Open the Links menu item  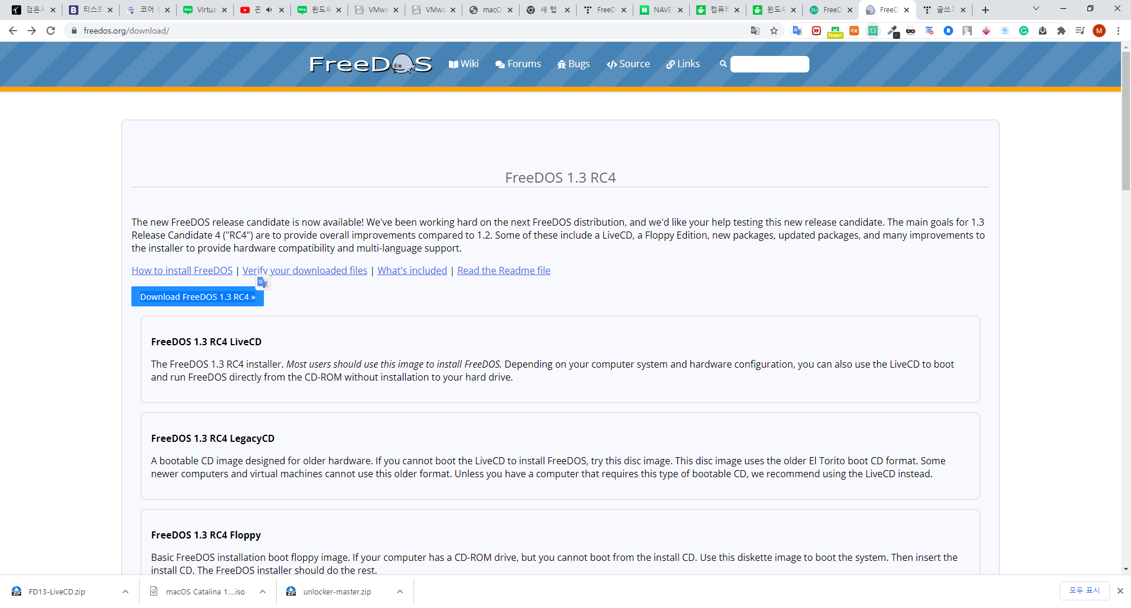(x=683, y=64)
